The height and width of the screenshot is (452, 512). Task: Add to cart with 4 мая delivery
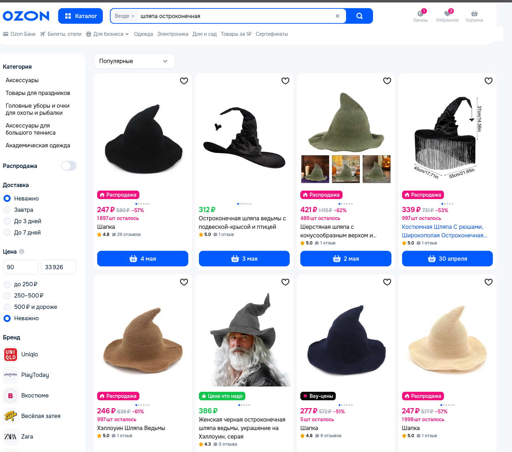point(143,259)
